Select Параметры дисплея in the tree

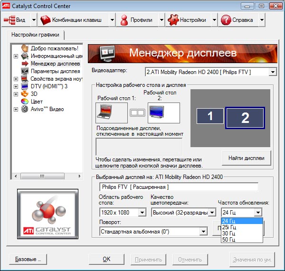pyautogui.click(x=56, y=71)
